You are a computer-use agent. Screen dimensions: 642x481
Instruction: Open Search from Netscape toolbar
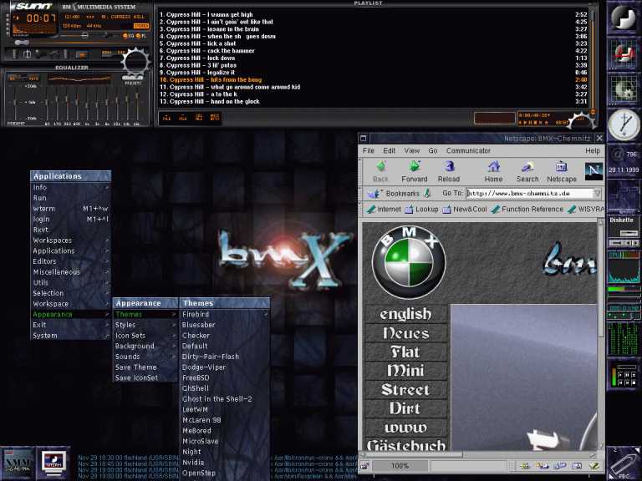click(x=527, y=171)
